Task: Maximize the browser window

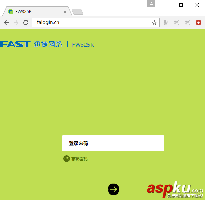Action: tap(181, 5)
